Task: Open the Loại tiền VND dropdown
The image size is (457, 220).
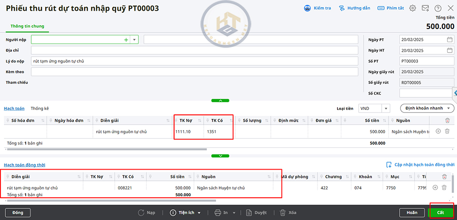Action: (386, 109)
